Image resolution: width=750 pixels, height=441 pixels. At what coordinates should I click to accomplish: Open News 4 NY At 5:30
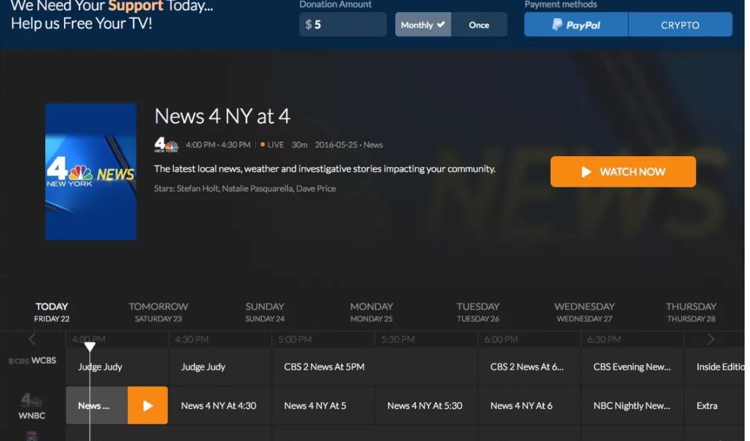(x=426, y=405)
